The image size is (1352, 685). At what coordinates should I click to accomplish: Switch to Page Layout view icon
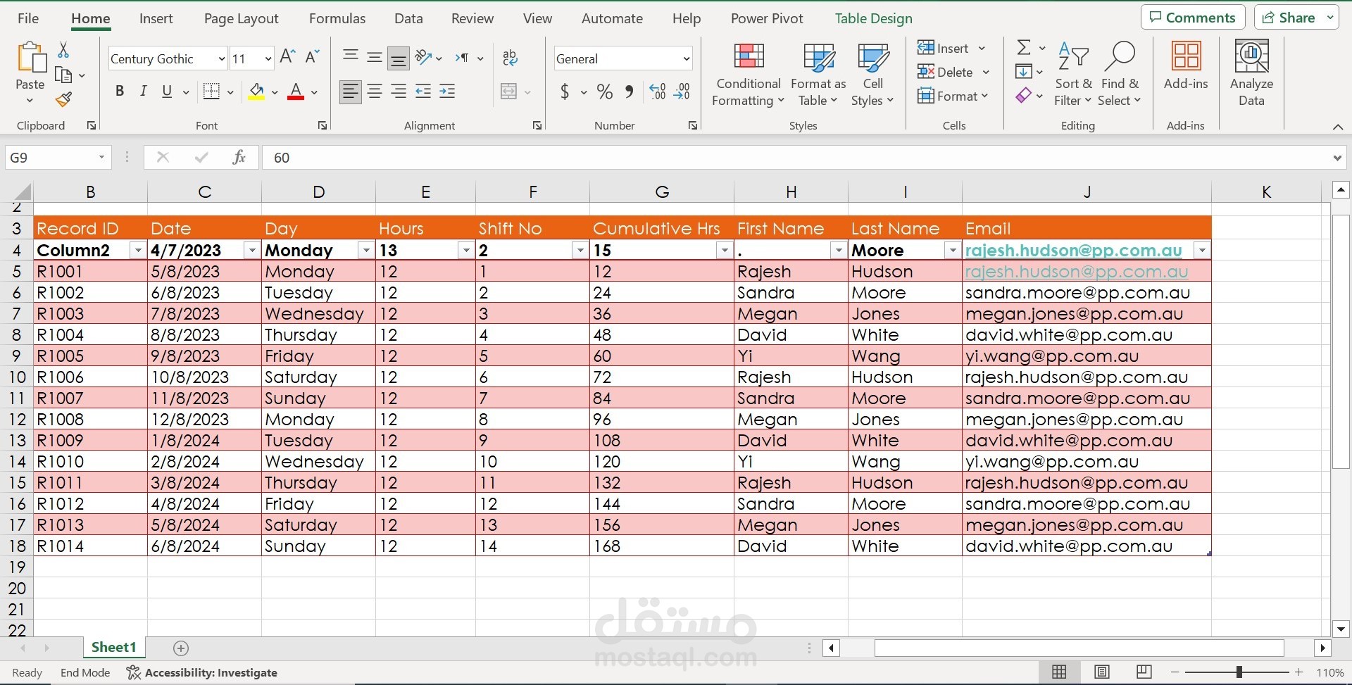coord(1102,672)
